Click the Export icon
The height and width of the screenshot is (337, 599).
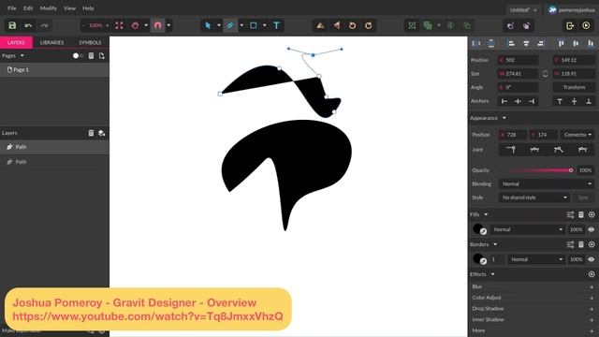(570, 25)
